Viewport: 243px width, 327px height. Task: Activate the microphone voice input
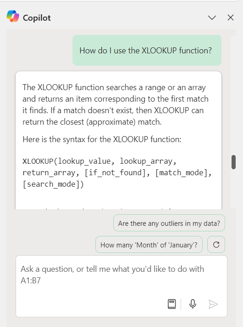click(x=193, y=304)
